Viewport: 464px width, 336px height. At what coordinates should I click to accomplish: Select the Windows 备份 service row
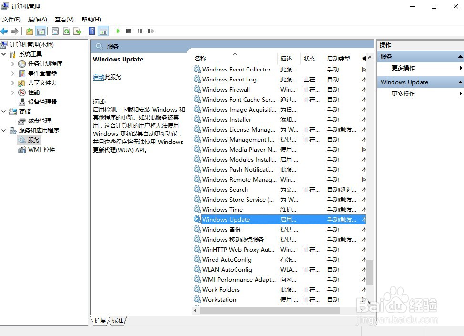(279, 230)
